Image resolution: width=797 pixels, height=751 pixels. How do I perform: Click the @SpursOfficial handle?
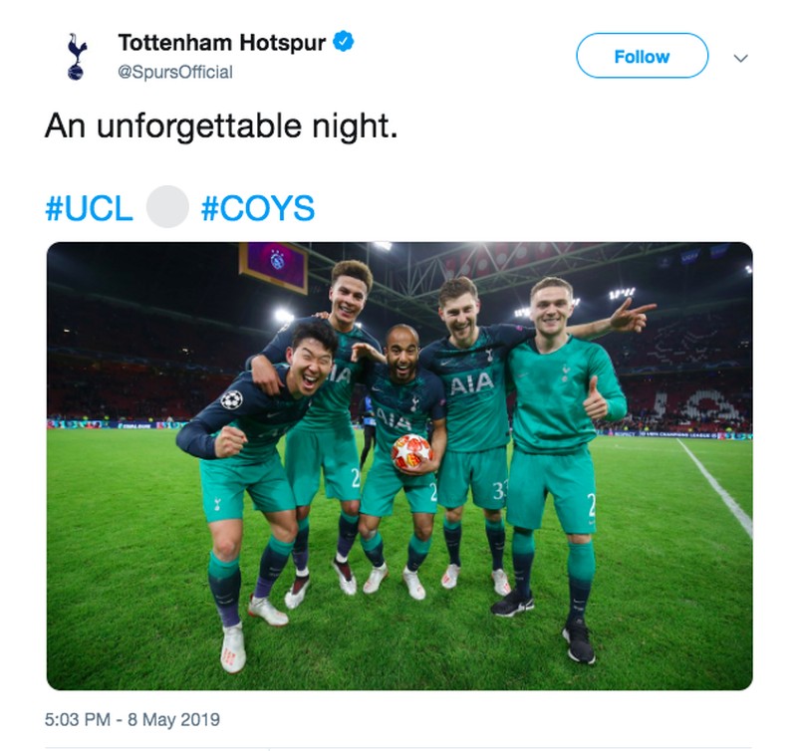point(175,72)
